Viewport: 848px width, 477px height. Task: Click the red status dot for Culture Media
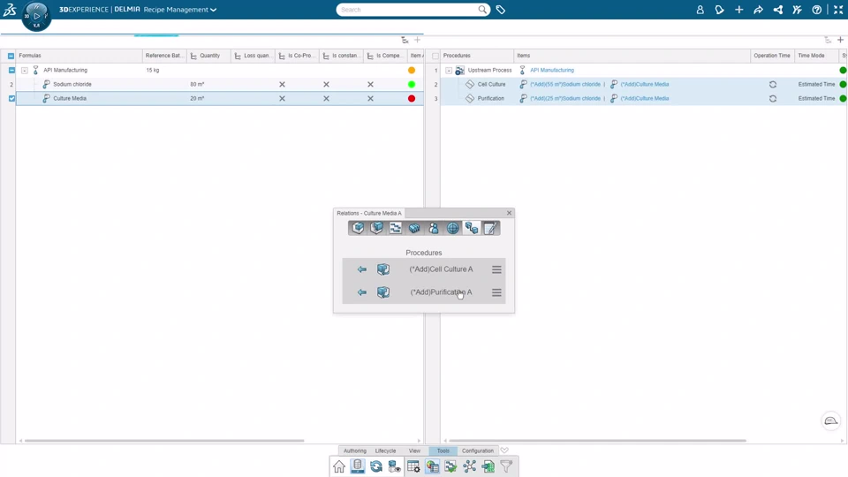tap(412, 98)
